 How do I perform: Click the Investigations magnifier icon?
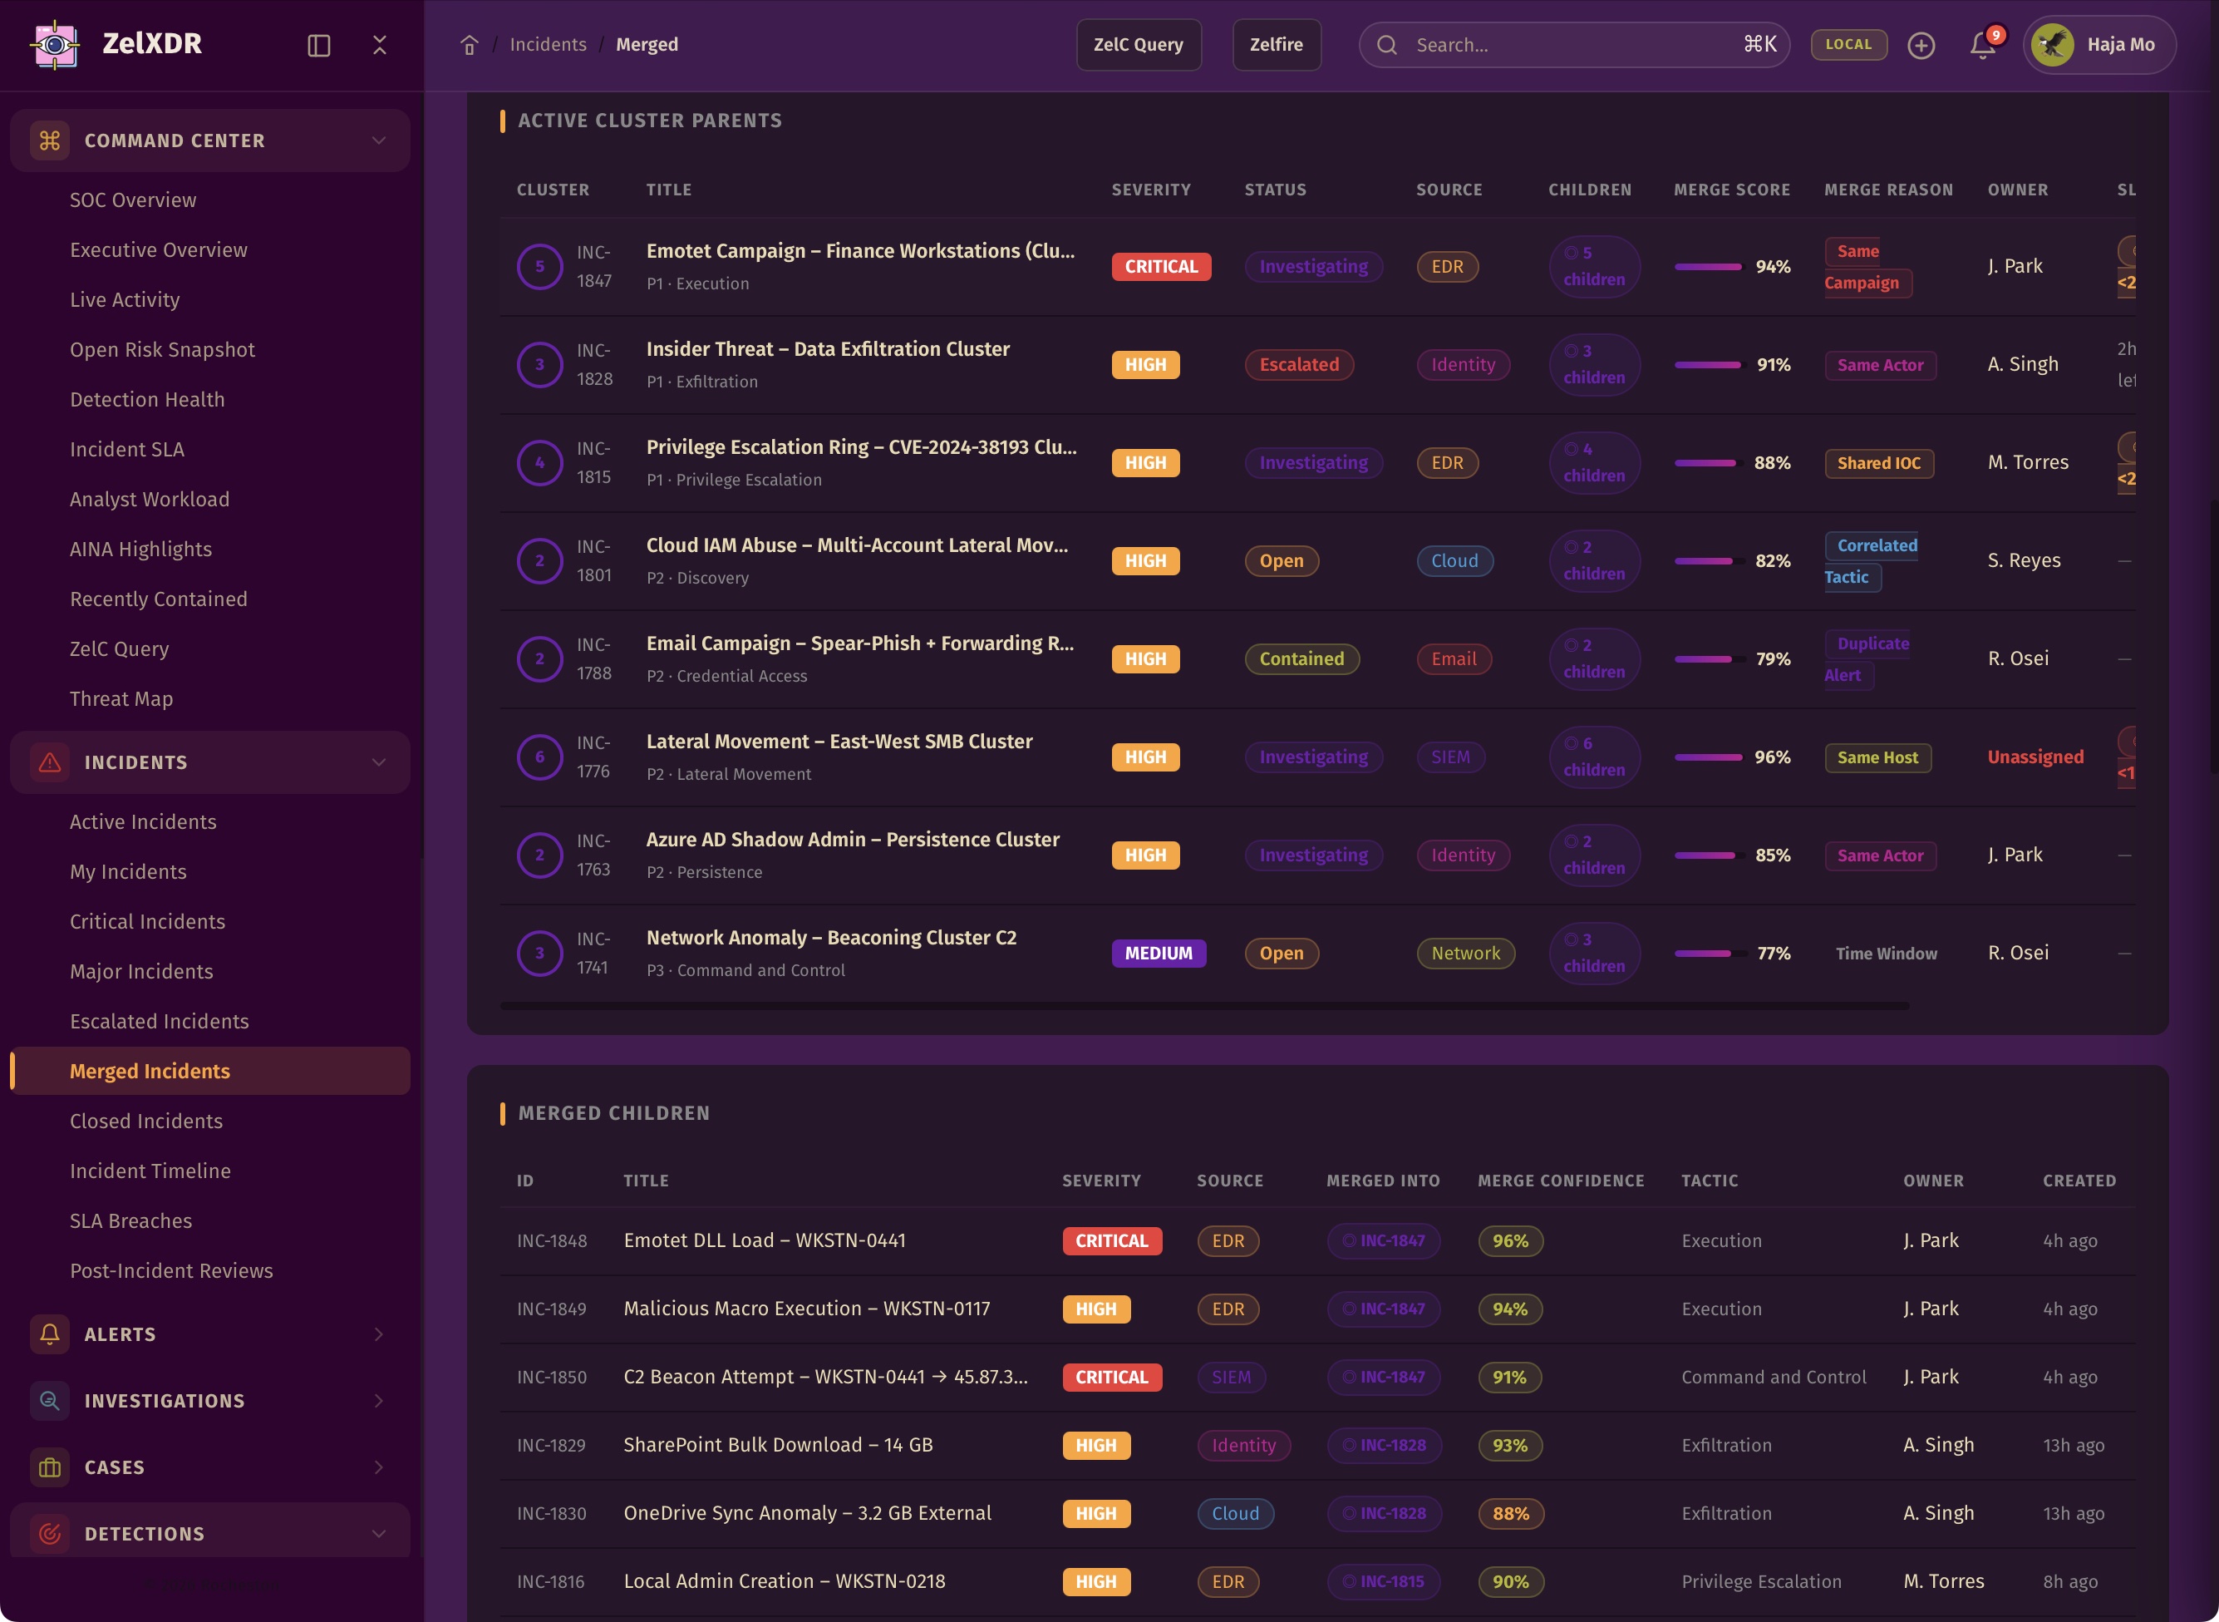(50, 1400)
